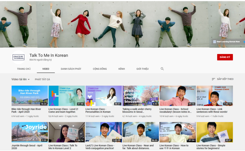Click '10 N lượt xem • 6 ngày trước' text
The image size is (245, 151).
point(174,116)
